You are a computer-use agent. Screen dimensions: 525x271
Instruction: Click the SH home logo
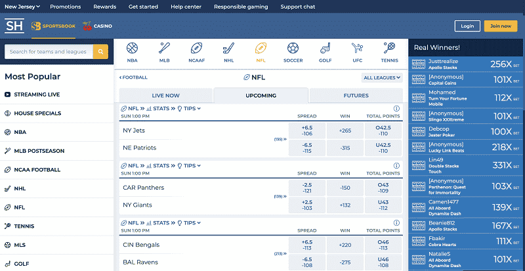click(14, 26)
